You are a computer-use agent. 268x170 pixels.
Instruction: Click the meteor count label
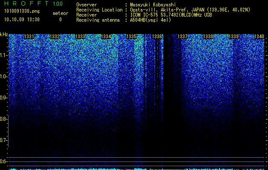(x=61, y=13)
